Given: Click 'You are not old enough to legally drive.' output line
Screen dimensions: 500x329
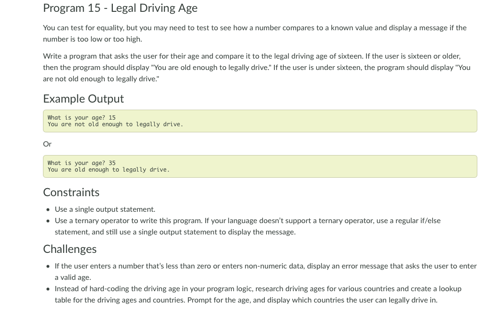Looking at the screenshot, I should [x=115, y=124].
